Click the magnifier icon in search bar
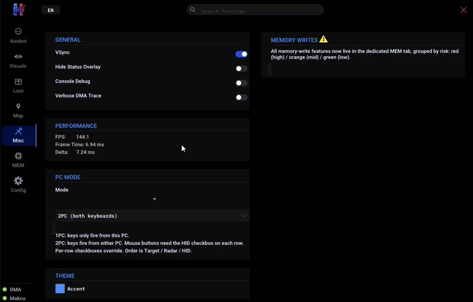Screen dimensions: 473x302 193,10
